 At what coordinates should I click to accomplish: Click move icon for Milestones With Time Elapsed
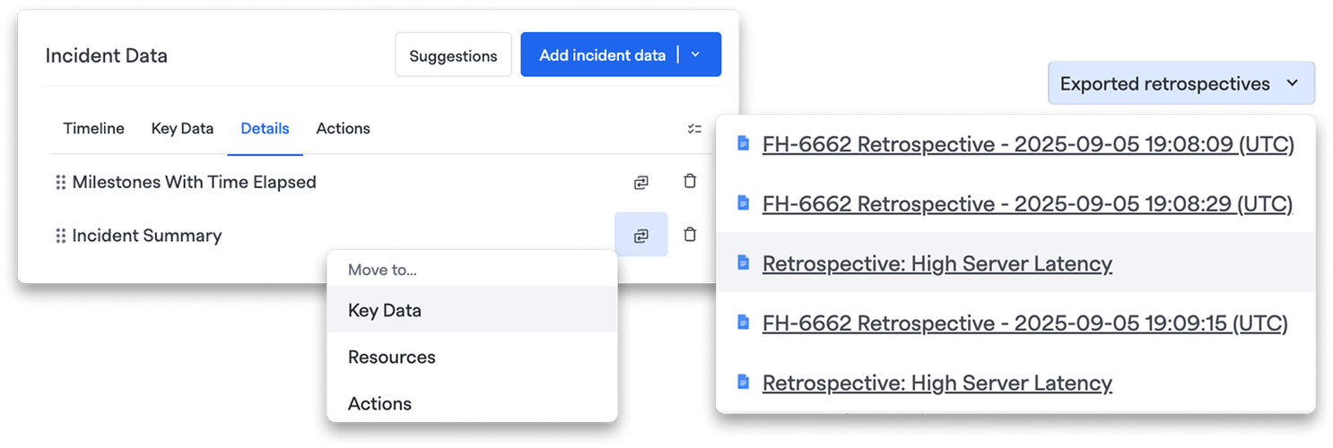pos(640,182)
